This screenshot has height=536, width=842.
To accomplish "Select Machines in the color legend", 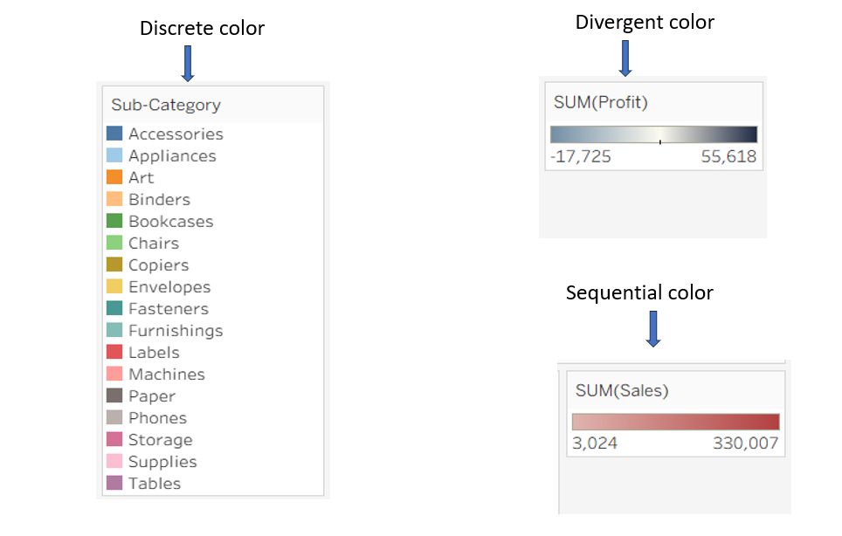I will [x=167, y=374].
